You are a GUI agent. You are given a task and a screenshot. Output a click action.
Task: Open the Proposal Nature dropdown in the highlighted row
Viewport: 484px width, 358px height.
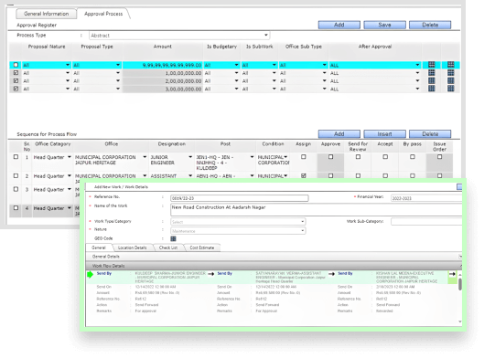(47, 65)
